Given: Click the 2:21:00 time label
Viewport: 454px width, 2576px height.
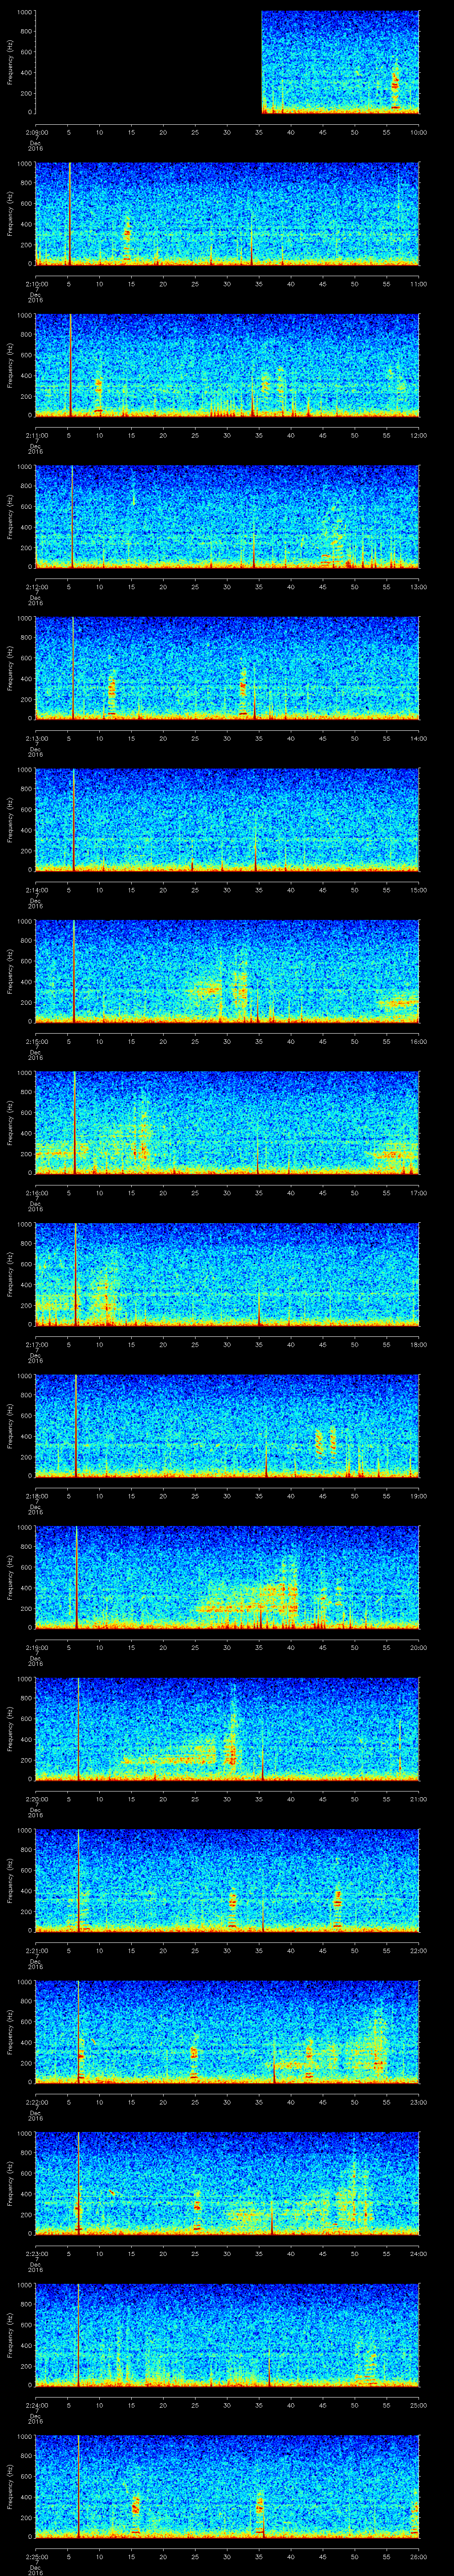Looking at the screenshot, I should tap(36, 1950).
